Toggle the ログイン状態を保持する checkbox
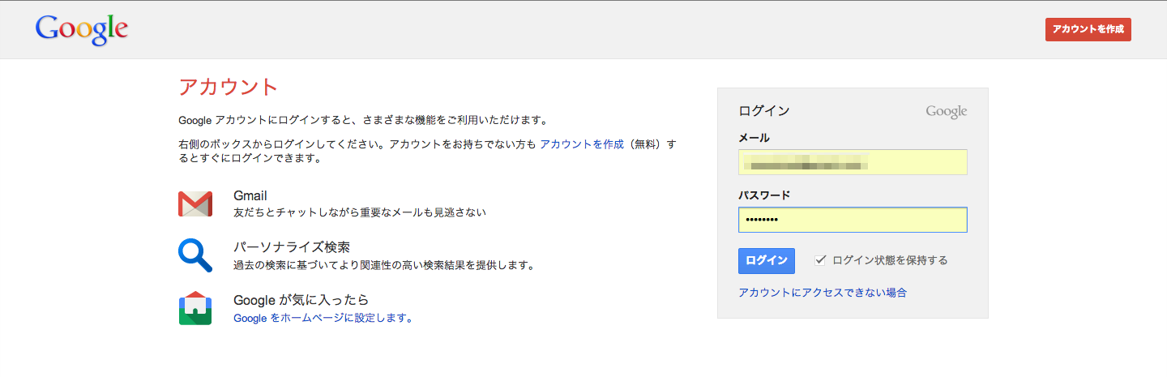Viewport: 1167px width, 377px height. (820, 260)
